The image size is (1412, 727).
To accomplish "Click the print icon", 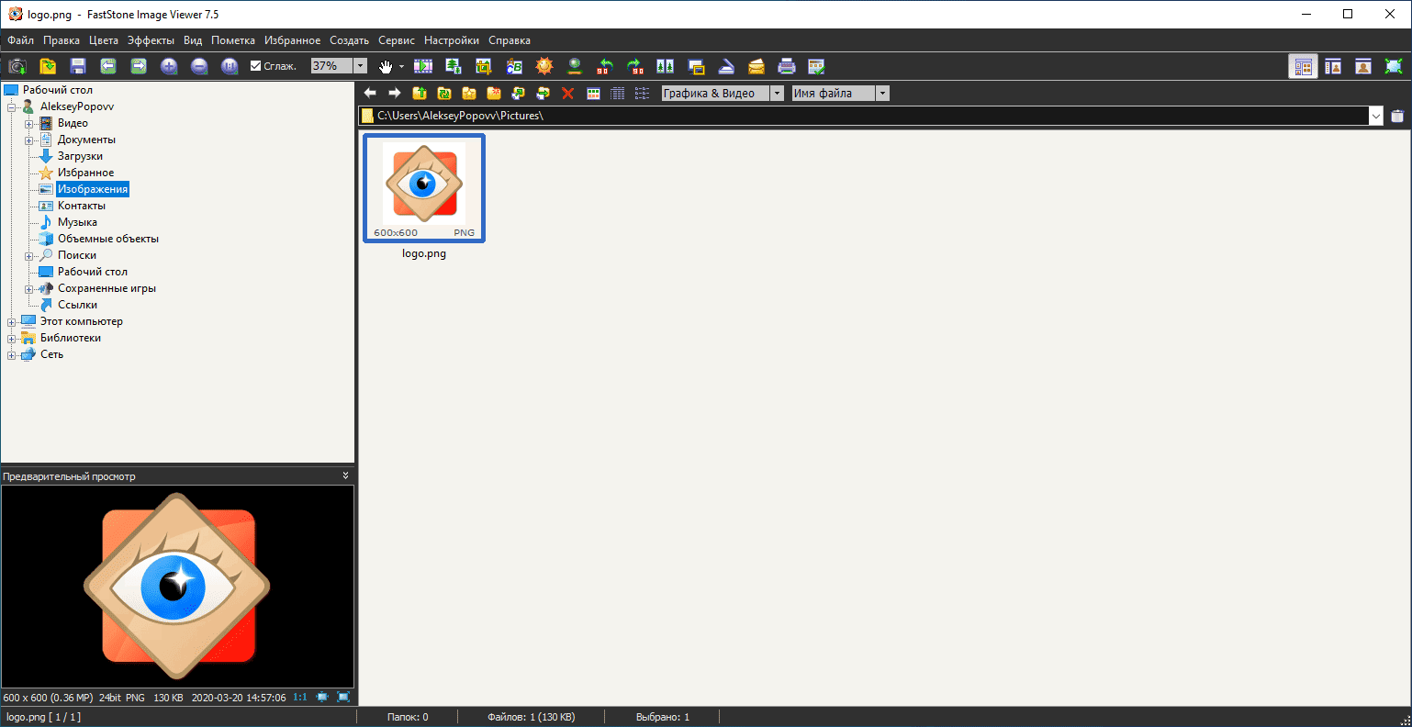I will click(787, 66).
